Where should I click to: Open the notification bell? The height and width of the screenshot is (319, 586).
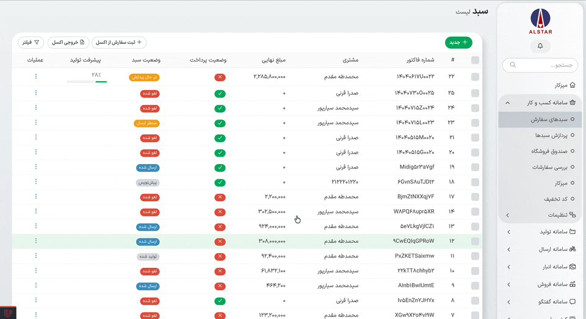540,46
